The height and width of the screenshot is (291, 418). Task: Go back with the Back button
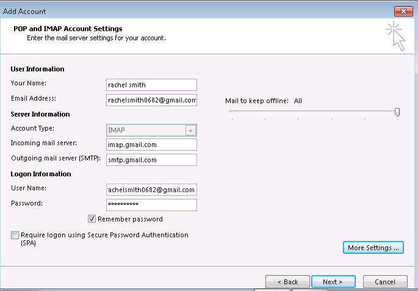tap(287, 282)
